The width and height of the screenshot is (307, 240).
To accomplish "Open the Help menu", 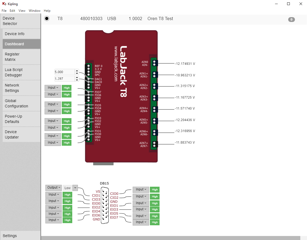I will (x=47, y=11).
